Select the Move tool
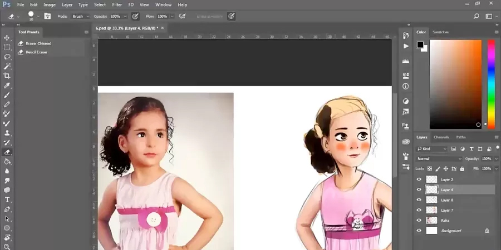 tap(7, 38)
